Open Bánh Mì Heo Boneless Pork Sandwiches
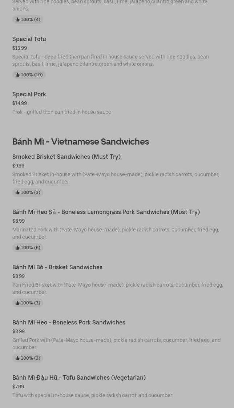 pyautogui.click(x=69, y=322)
